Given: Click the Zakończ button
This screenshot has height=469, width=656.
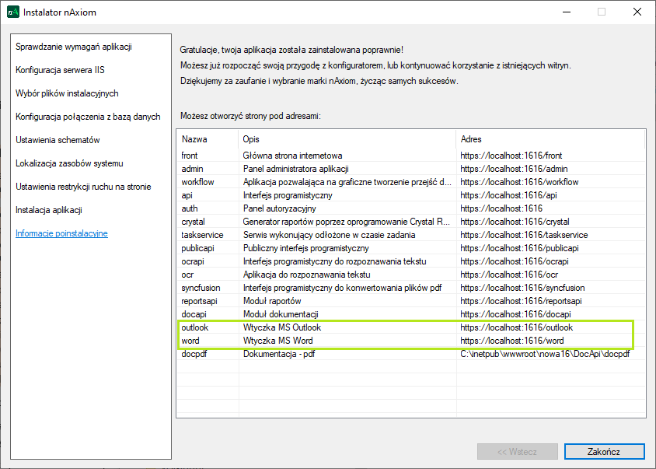Looking at the screenshot, I should [x=604, y=451].
